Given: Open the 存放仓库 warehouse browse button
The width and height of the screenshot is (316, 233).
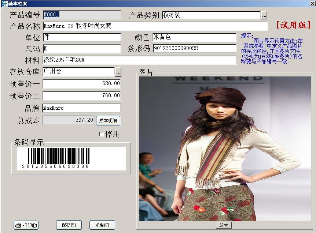Looking at the screenshot, I should (118, 72).
